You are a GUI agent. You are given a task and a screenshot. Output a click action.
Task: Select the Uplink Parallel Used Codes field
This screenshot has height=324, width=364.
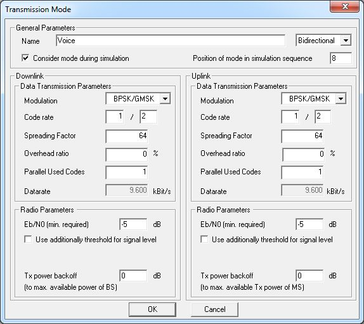[x=302, y=172]
